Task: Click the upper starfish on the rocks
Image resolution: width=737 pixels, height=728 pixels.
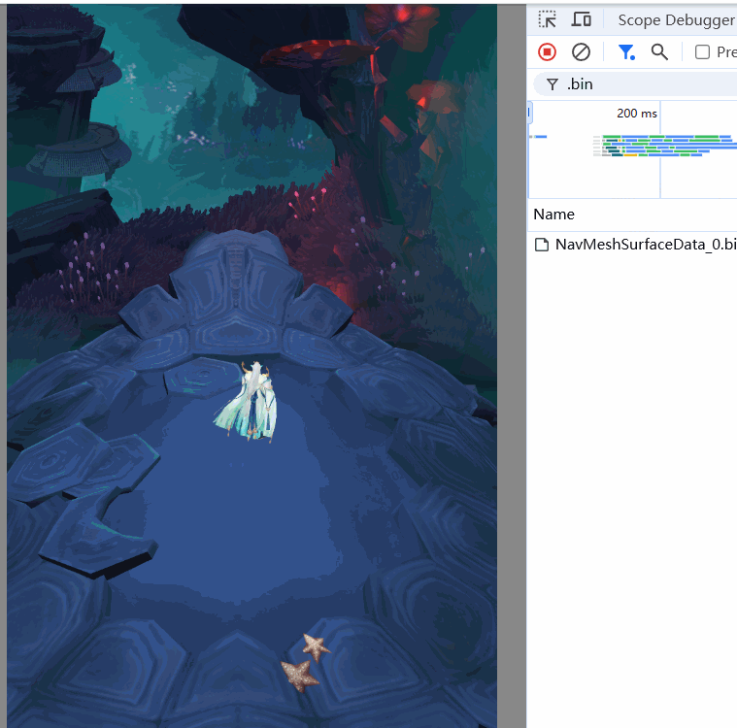Action: tap(316, 646)
